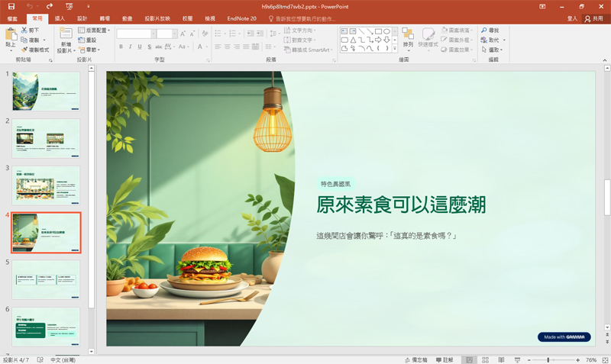Image resolution: width=611 pixels, height=364 pixels.
Task: Expand the Select (選取) dropdown
Action: tap(490, 50)
